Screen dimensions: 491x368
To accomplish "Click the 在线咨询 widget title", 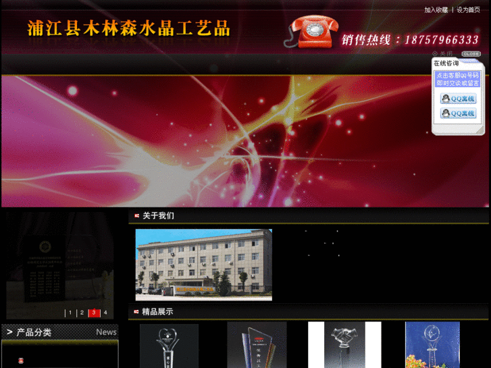I will 446,63.
